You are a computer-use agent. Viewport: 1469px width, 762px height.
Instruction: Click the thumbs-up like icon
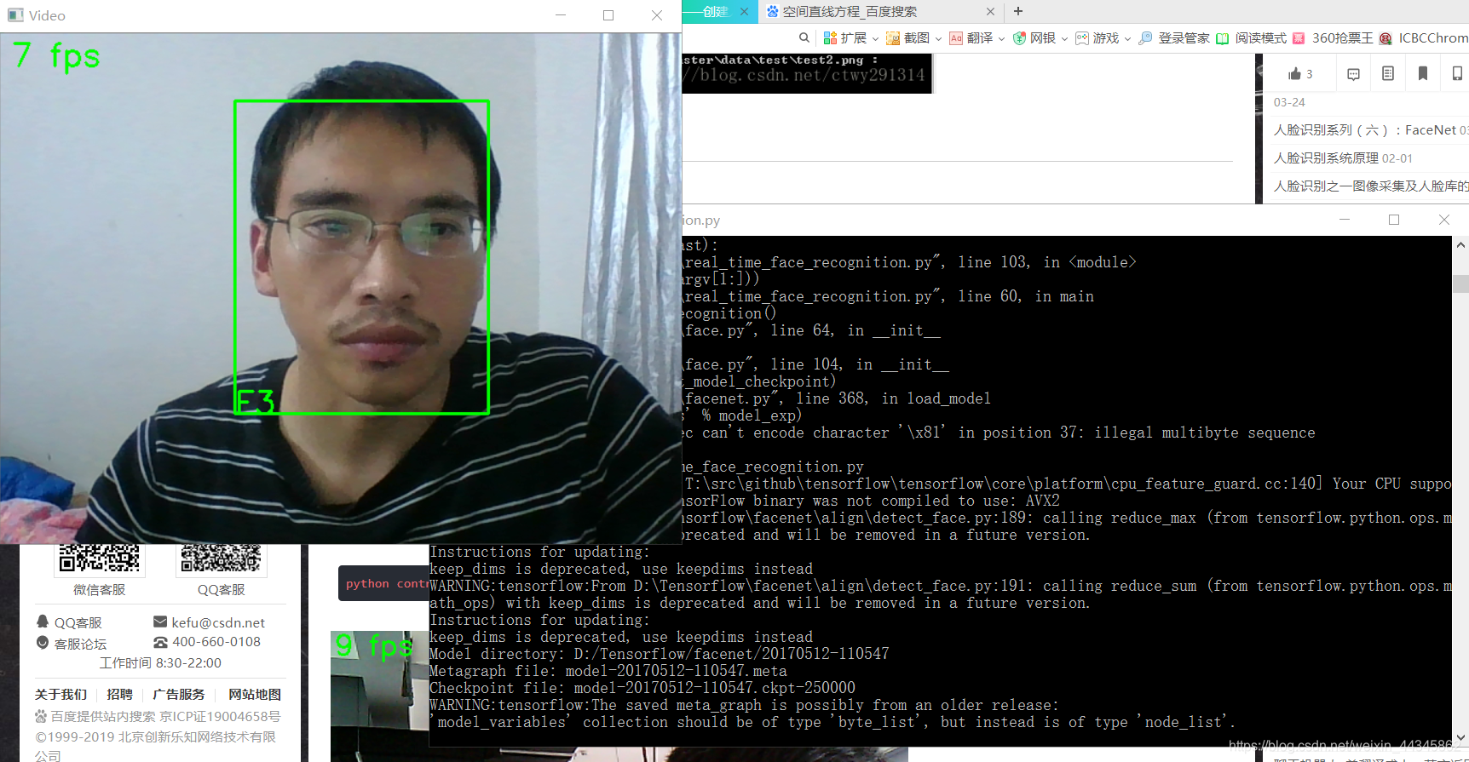(x=1295, y=74)
